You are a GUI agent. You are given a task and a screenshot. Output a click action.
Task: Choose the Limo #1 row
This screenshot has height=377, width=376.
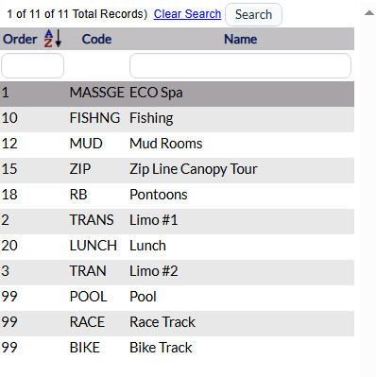(x=177, y=221)
